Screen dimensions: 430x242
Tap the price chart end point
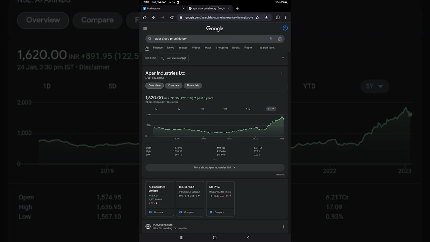coord(284,119)
